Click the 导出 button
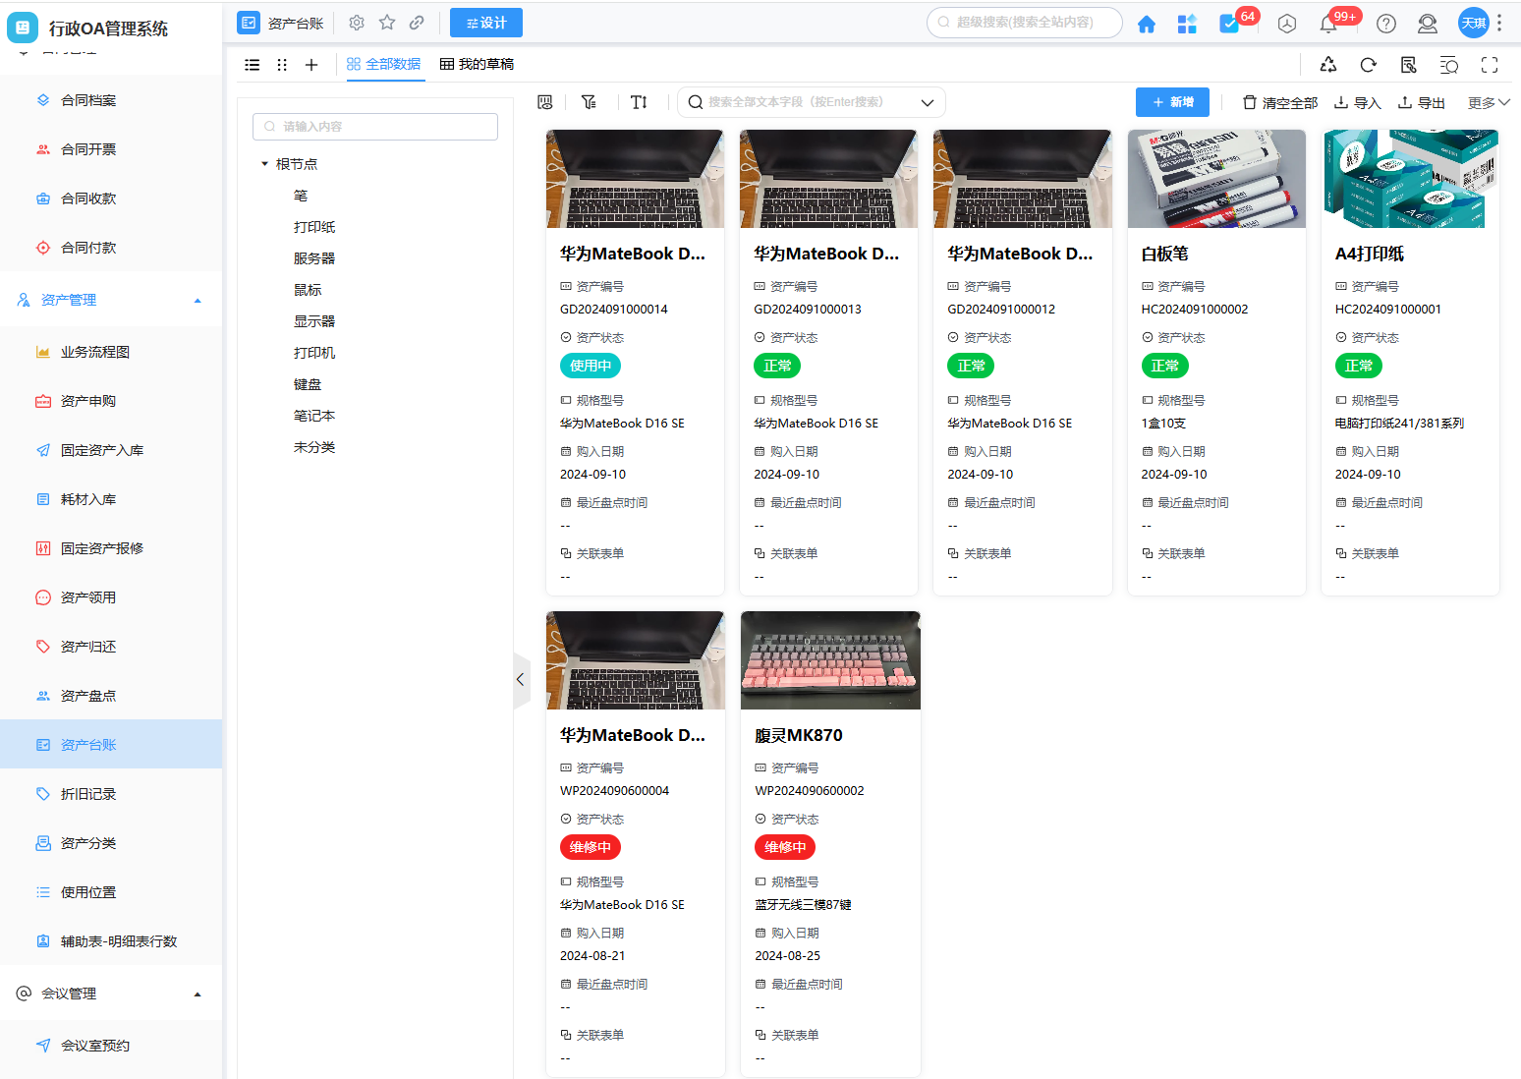Viewport: 1521px width, 1079px height. point(1421,102)
